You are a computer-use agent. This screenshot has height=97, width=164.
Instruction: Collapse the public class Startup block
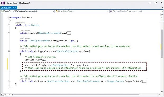coord(9,25)
